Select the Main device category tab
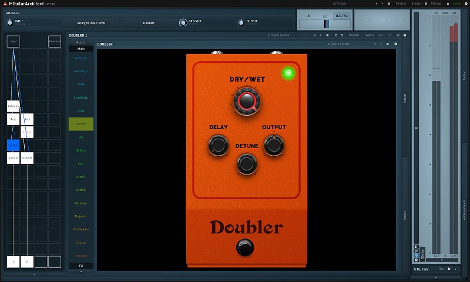470x282 pixels. pos(80,49)
